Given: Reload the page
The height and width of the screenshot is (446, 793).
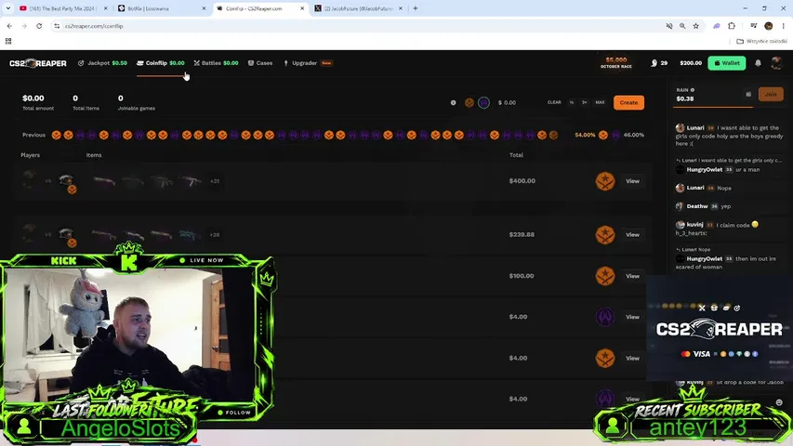Looking at the screenshot, I should tap(39, 26).
